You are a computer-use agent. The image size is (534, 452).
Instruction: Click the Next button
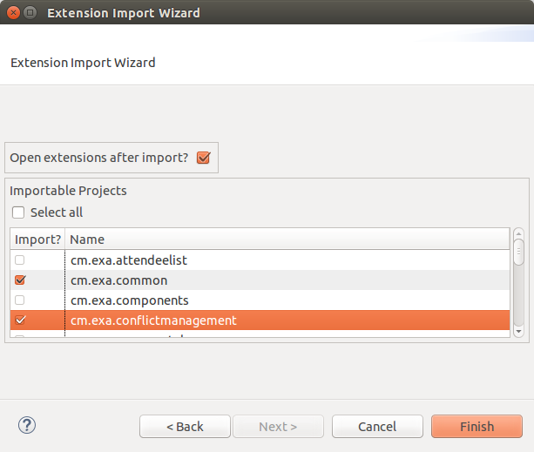278,427
